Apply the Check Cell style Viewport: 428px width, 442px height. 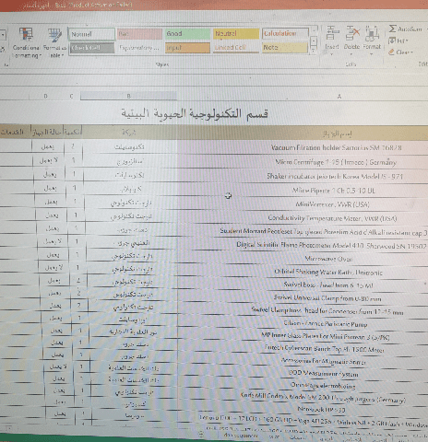(91, 48)
